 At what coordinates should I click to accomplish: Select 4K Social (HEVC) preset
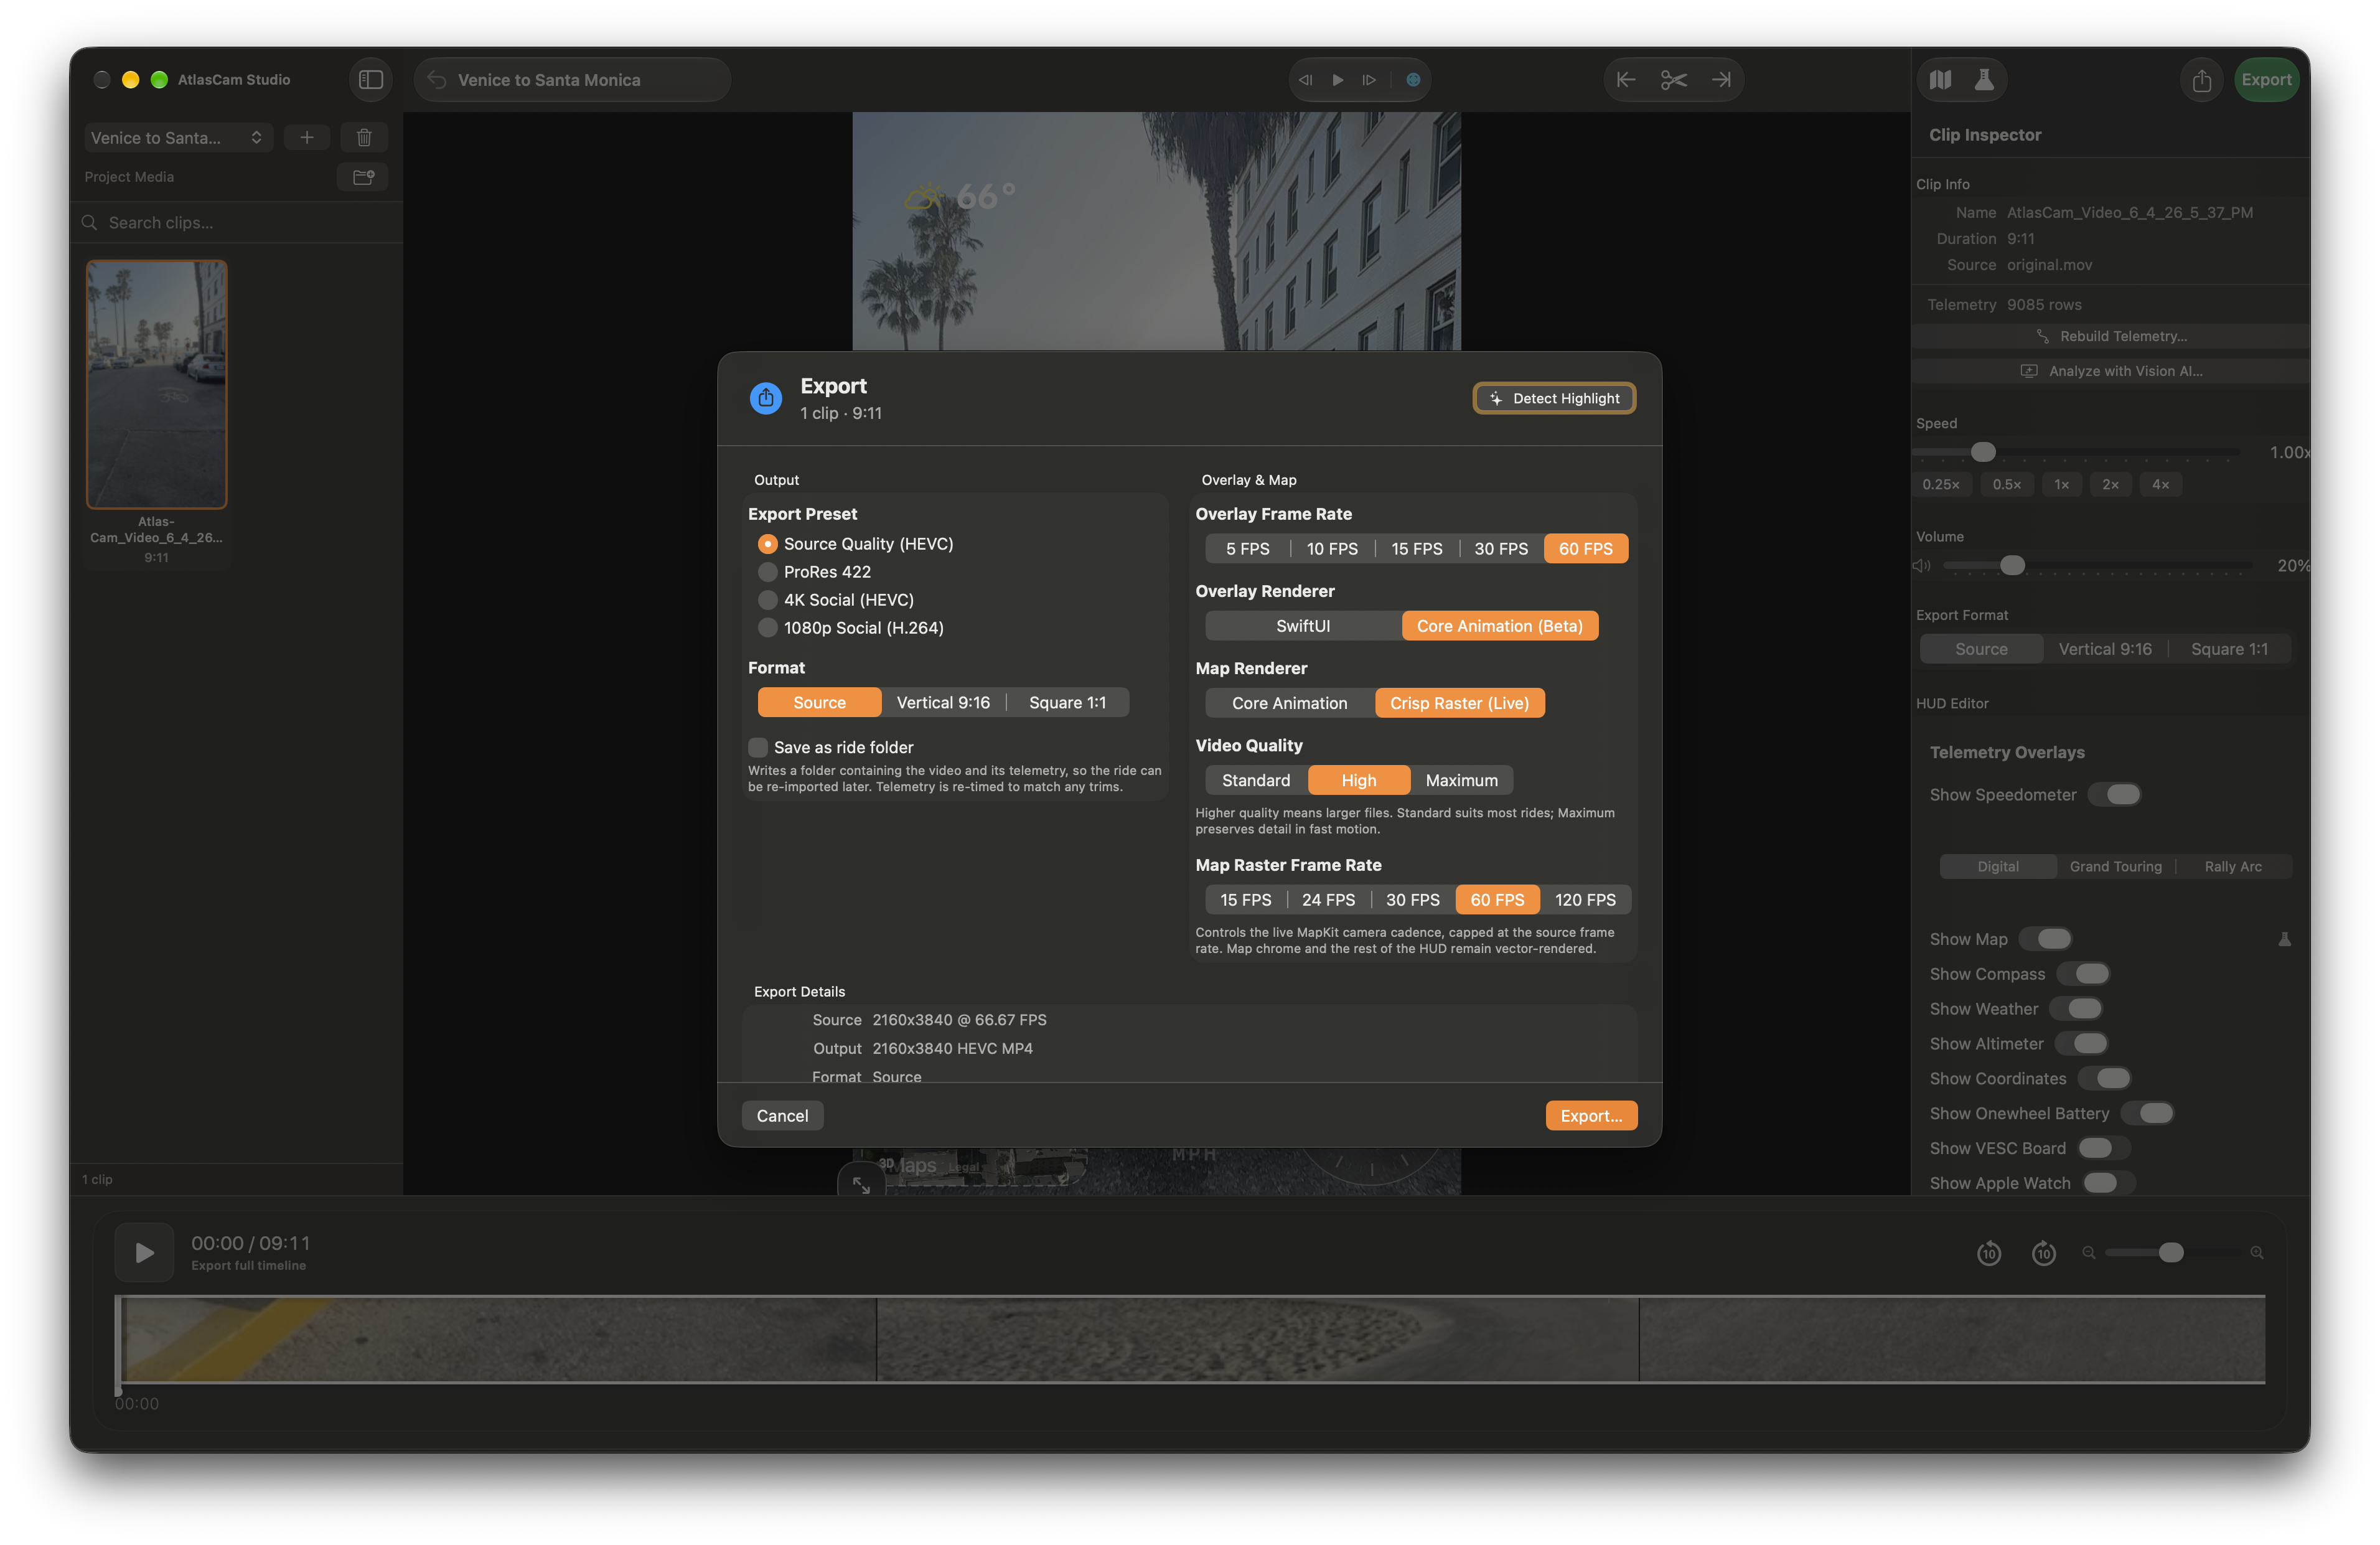click(836, 600)
